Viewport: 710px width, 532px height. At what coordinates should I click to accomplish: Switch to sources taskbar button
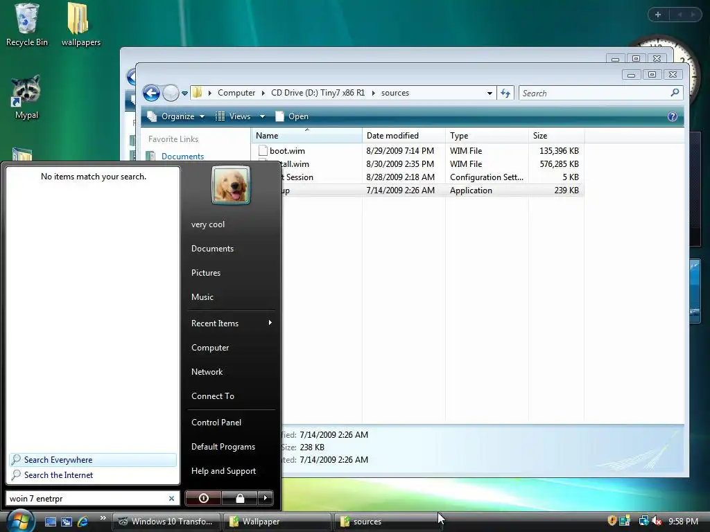pos(388,521)
